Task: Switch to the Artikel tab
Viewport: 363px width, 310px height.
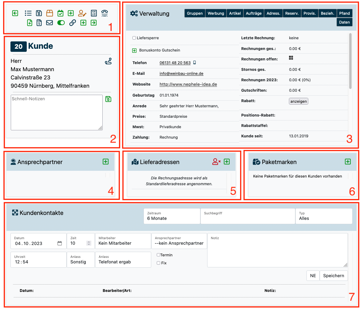Action: [x=235, y=13]
